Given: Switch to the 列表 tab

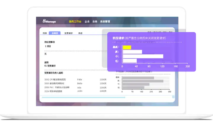Looking at the screenshot, I should point(45,33).
